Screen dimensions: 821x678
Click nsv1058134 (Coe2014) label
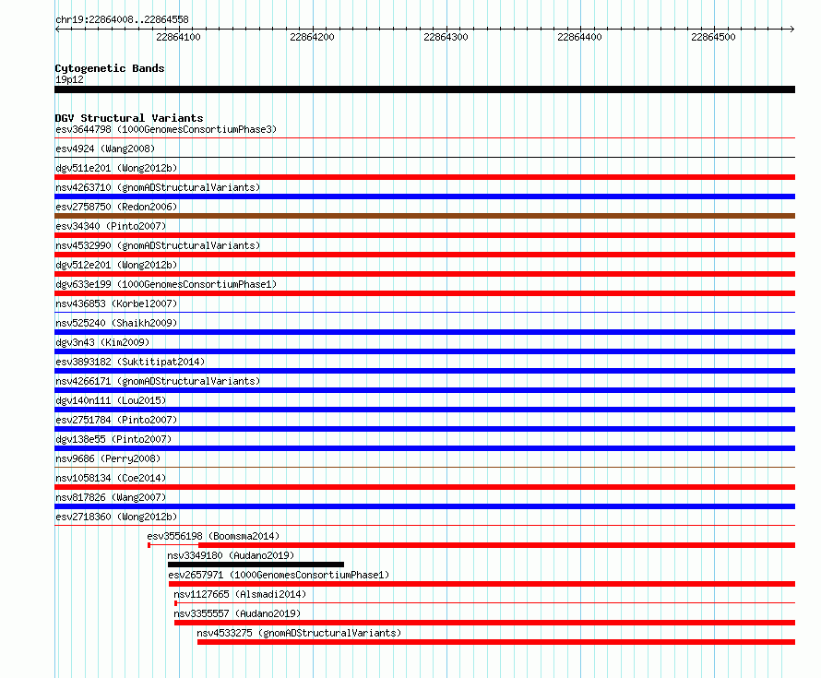tap(111, 478)
